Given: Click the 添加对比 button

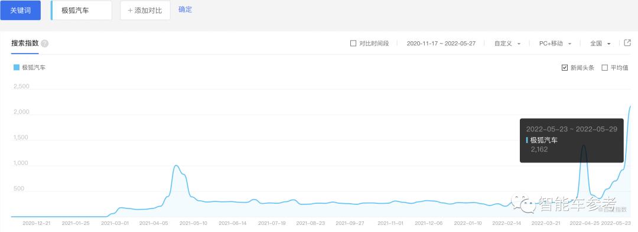Looking at the screenshot, I should coord(145,10).
